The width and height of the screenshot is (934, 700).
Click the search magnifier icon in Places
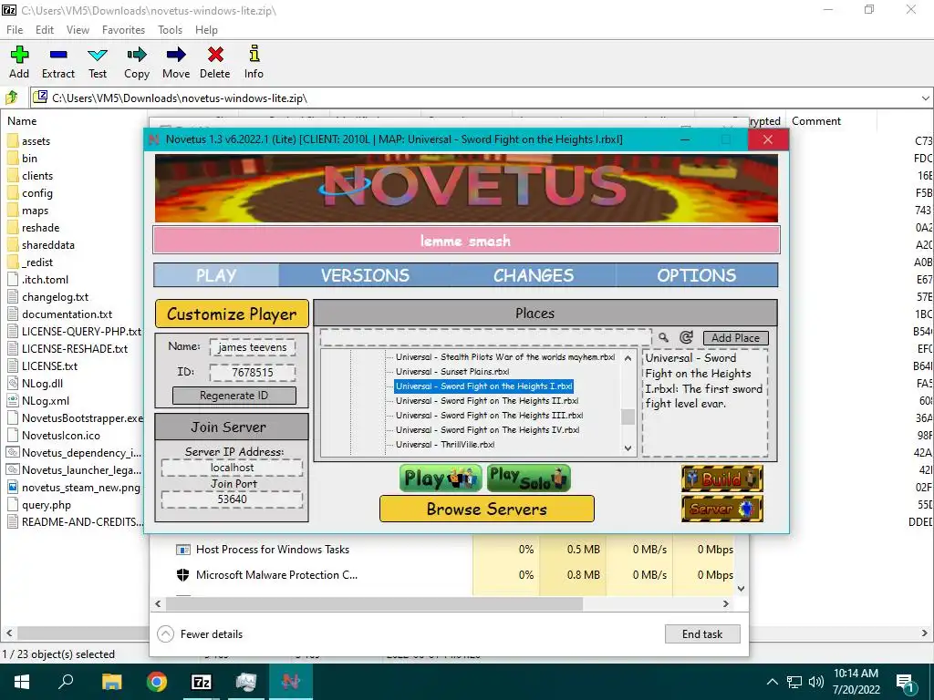coord(663,337)
